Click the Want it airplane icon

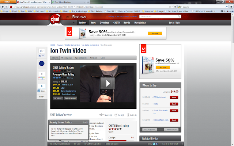pos(101,115)
